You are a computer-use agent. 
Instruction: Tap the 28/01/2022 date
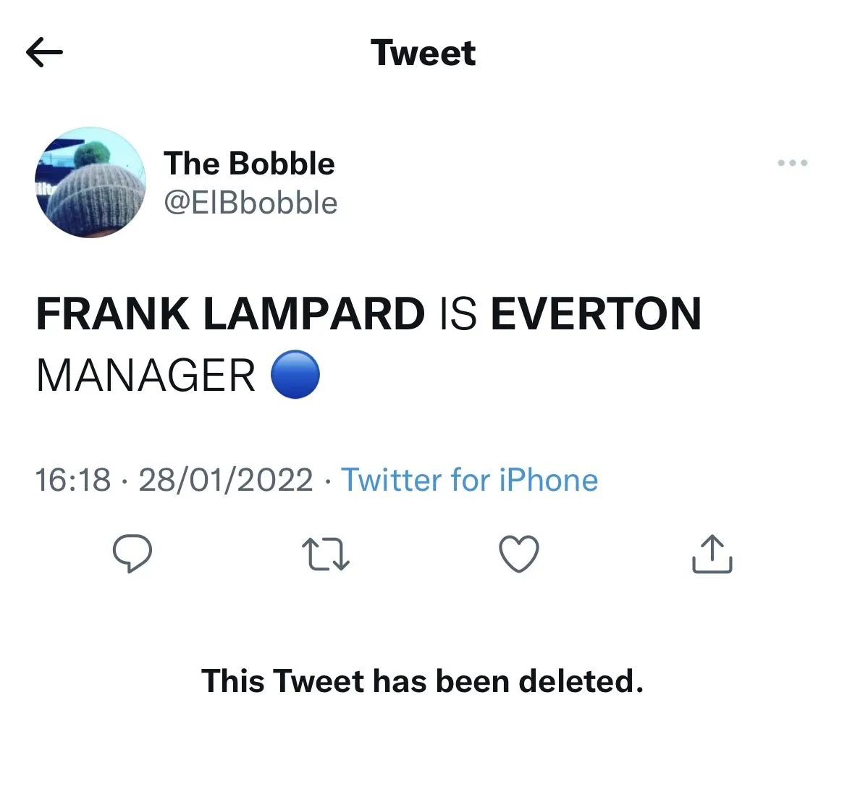(x=225, y=480)
